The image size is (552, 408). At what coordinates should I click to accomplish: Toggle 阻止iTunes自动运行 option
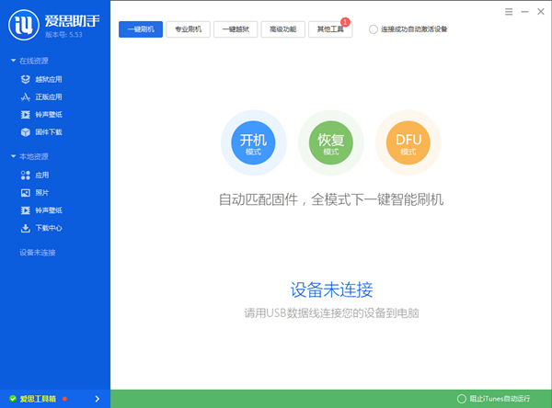(462, 399)
